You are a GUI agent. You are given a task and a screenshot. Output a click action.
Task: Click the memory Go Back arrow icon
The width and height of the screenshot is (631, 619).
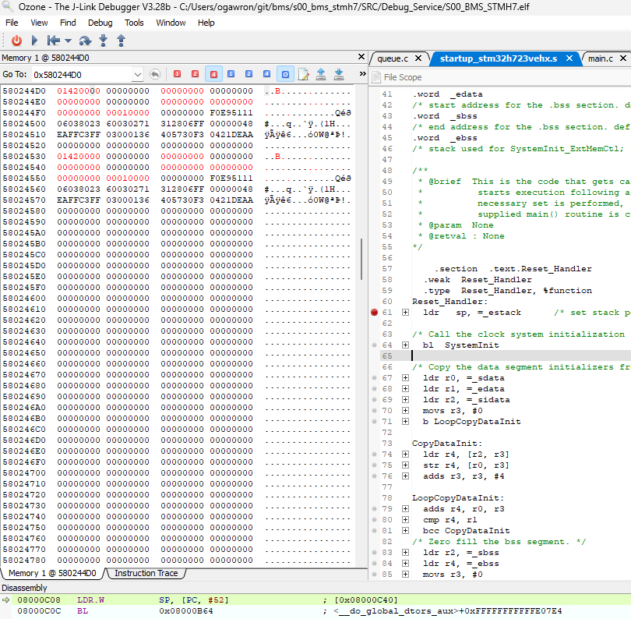tap(155, 74)
